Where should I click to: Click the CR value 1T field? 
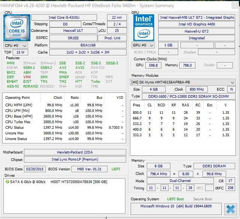pos(230,181)
